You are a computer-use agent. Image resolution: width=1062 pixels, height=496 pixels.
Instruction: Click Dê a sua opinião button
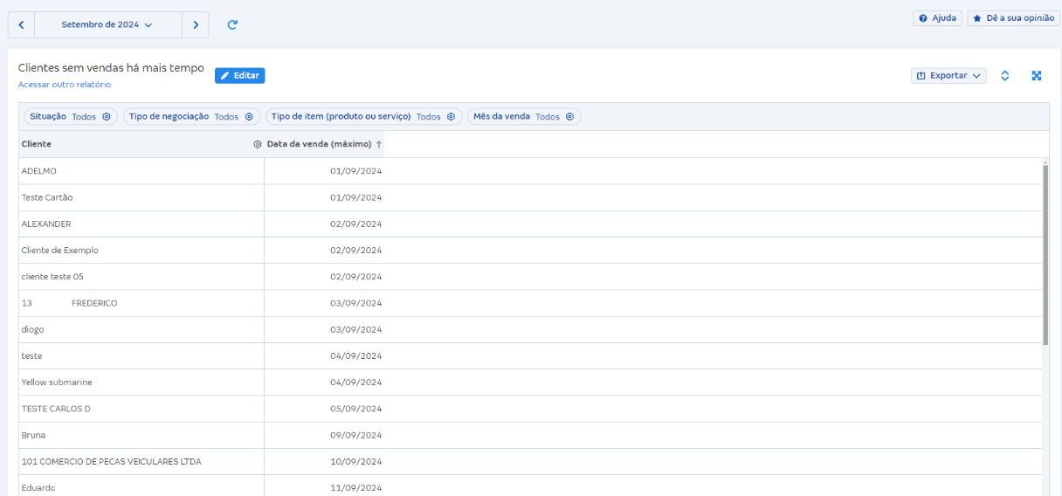coord(1013,18)
